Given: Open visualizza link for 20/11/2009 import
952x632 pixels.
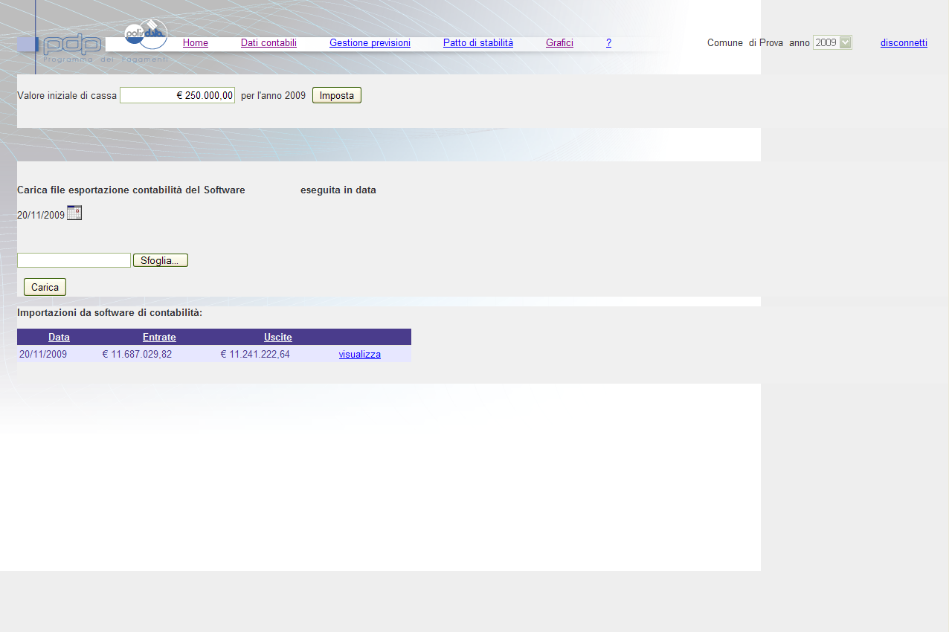Looking at the screenshot, I should point(360,355).
